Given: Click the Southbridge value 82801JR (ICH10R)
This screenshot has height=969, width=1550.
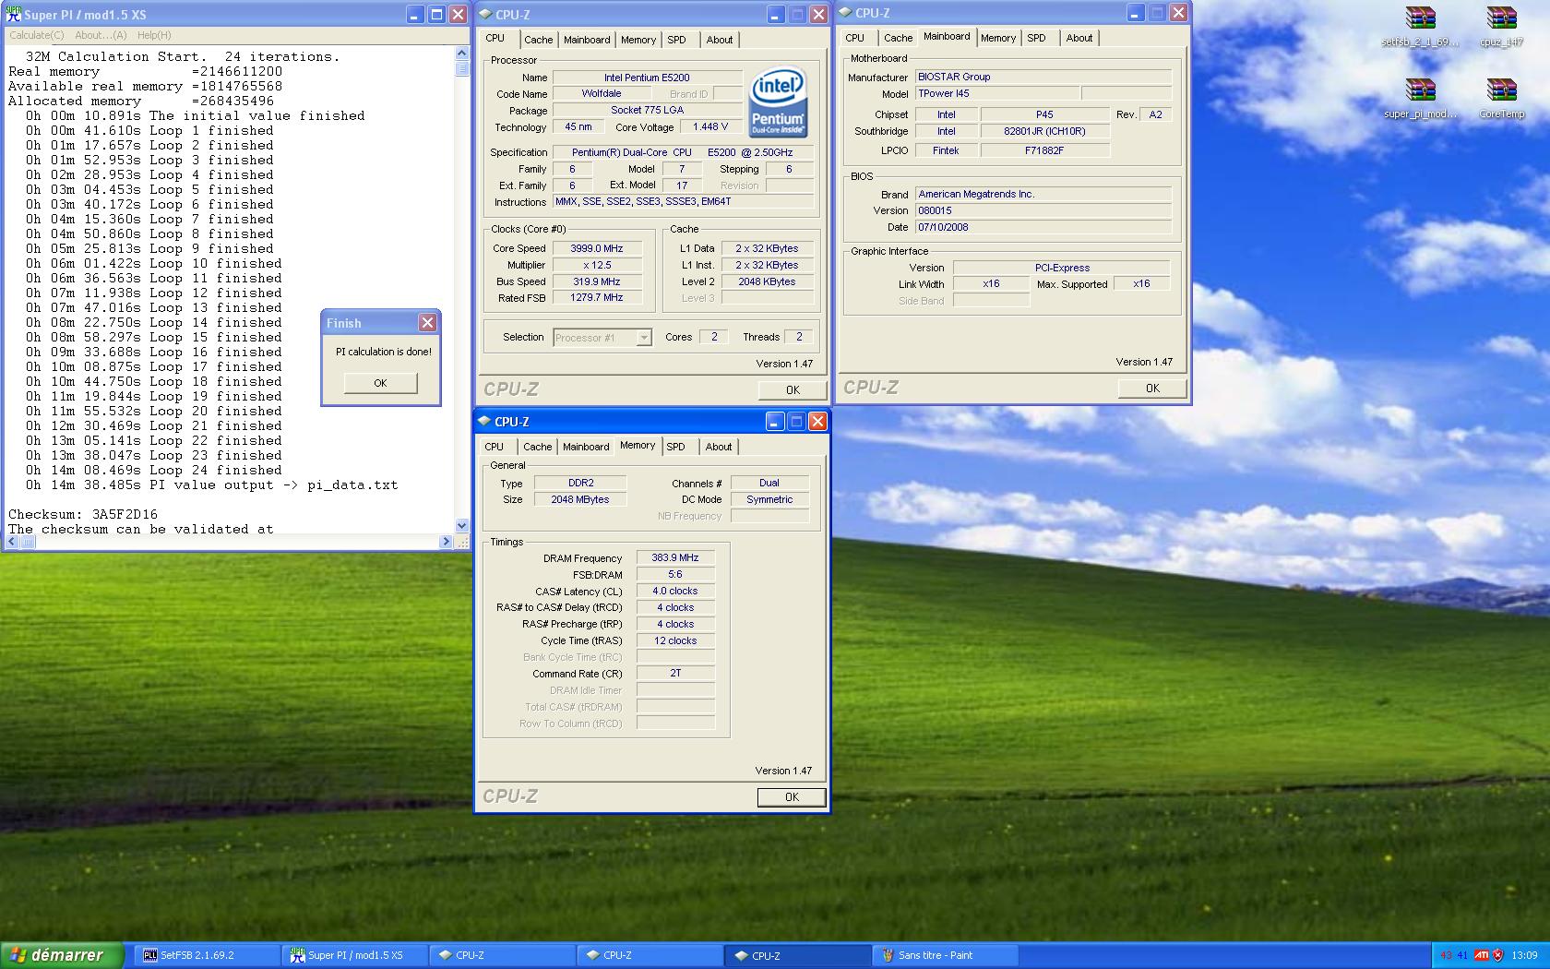Looking at the screenshot, I should coord(1044,131).
